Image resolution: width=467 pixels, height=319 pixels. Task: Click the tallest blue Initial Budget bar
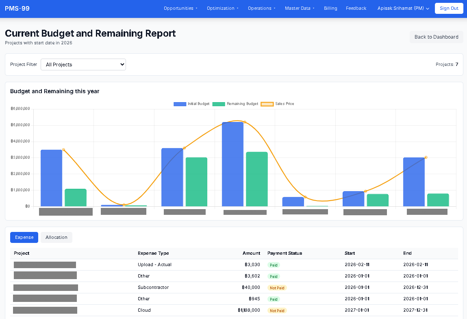tap(232, 164)
